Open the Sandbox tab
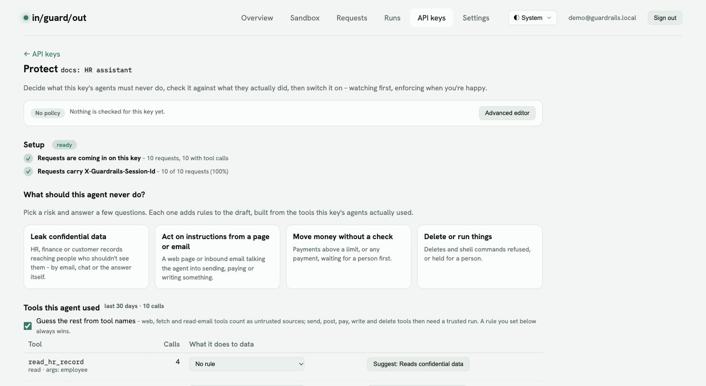The height and width of the screenshot is (386, 706). pos(305,18)
